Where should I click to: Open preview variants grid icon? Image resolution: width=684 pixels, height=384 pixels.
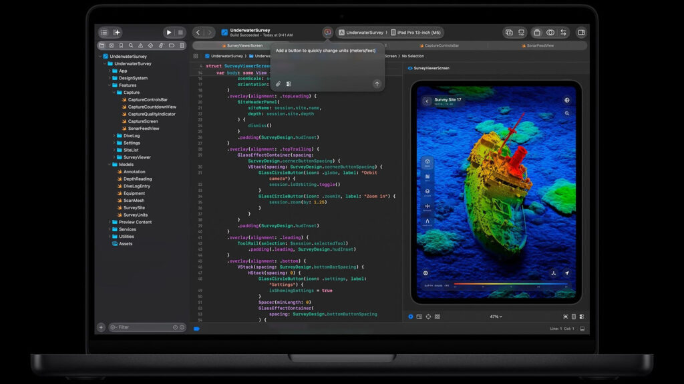[438, 317]
